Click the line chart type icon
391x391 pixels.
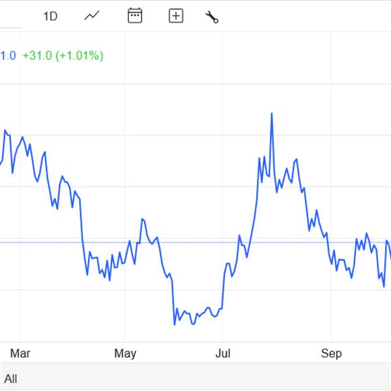click(x=92, y=16)
